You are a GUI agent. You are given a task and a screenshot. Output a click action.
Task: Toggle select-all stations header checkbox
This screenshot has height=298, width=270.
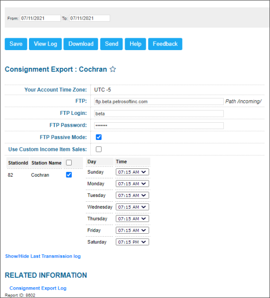point(69,163)
